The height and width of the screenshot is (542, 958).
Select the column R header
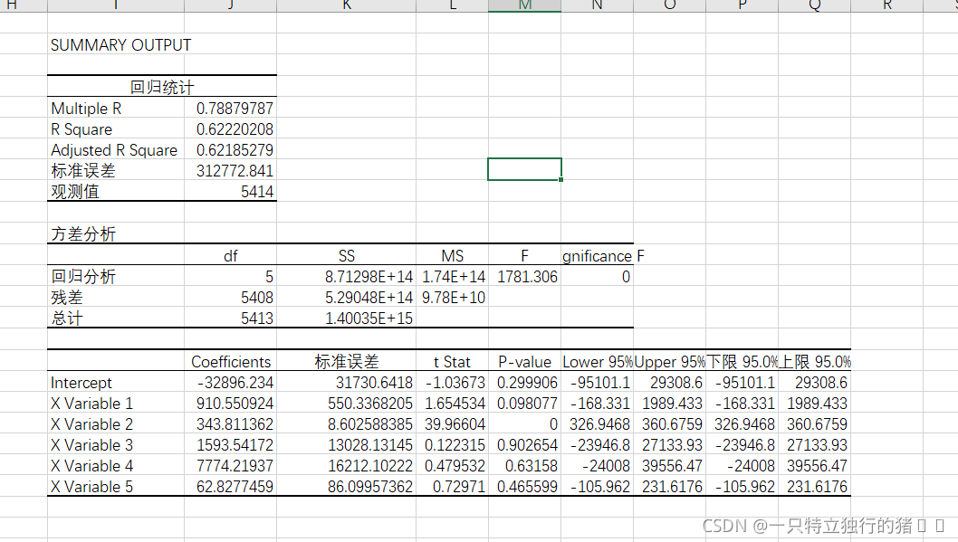pyautogui.click(x=887, y=5)
